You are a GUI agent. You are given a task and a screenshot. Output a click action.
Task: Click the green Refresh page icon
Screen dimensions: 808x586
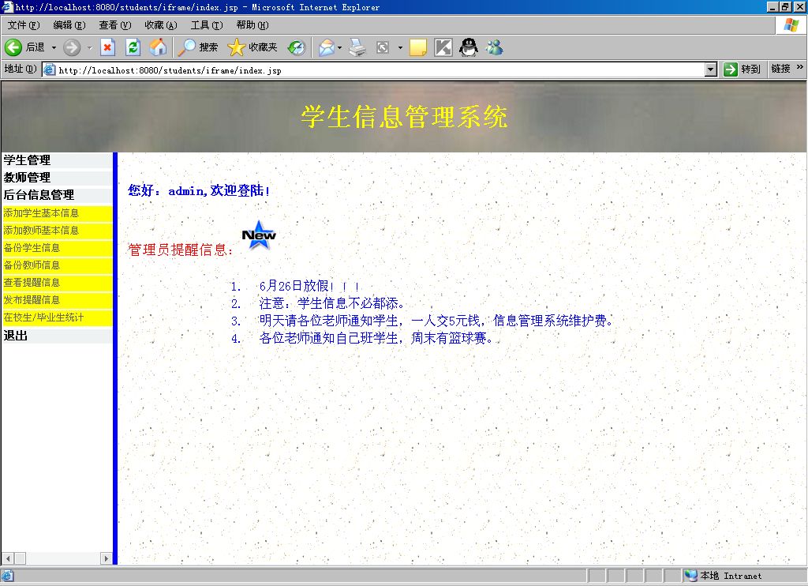tap(133, 47)
